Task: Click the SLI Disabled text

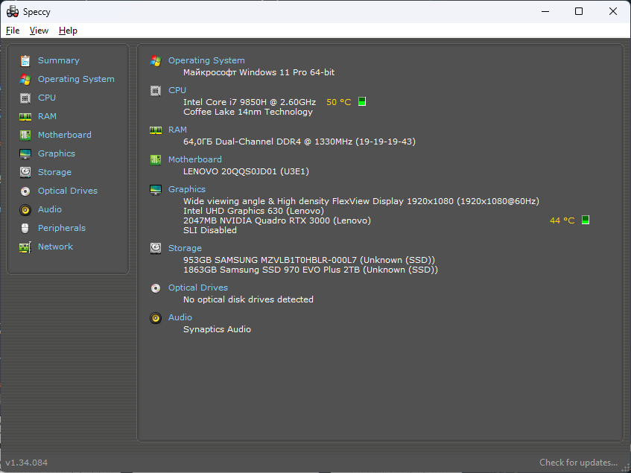Action: [x=209, y=230]
